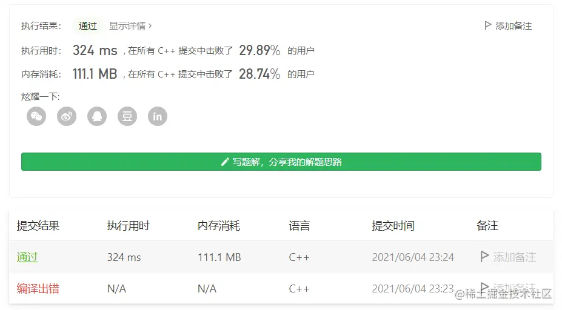Click flag icon next to top 添加备注
Viewport: 562px width, 310px height.
tap(487, 25)
